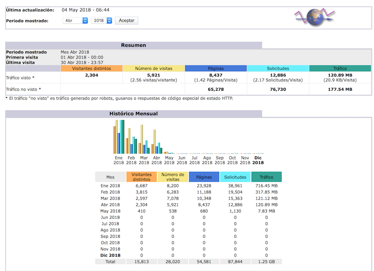This screenshot has height=271, width=374.
Task: Click the Dic 2018 chart label
Action: tap(258, 160)
